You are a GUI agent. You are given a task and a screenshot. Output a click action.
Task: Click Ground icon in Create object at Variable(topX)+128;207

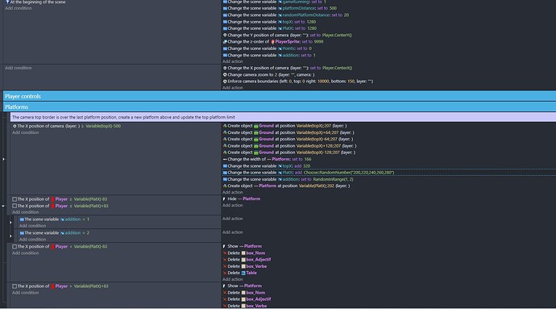255,146
